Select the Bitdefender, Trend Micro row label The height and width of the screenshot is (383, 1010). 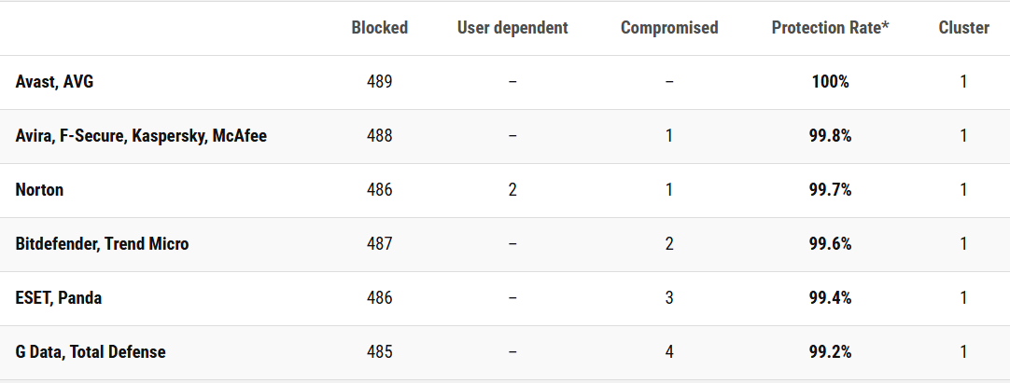tap(102, 244)
